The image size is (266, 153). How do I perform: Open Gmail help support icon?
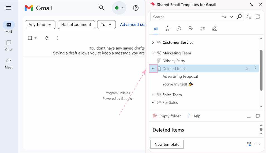tap(136, 8)
